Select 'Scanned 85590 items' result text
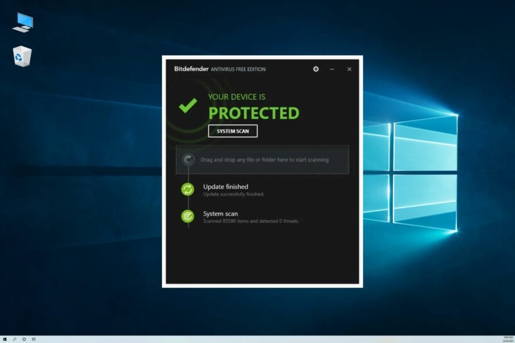This screenshot has height=343, width=515. (251, 221)
